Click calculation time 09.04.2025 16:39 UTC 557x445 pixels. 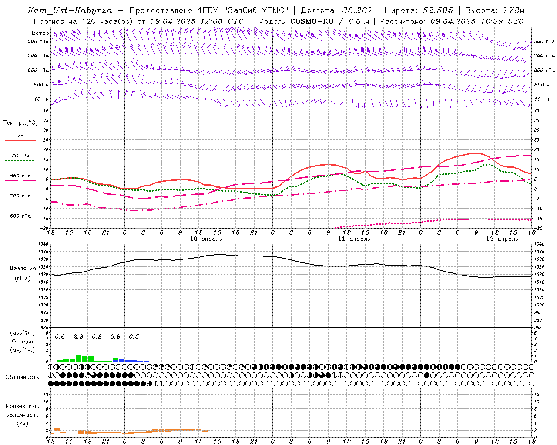pos(477,21)
